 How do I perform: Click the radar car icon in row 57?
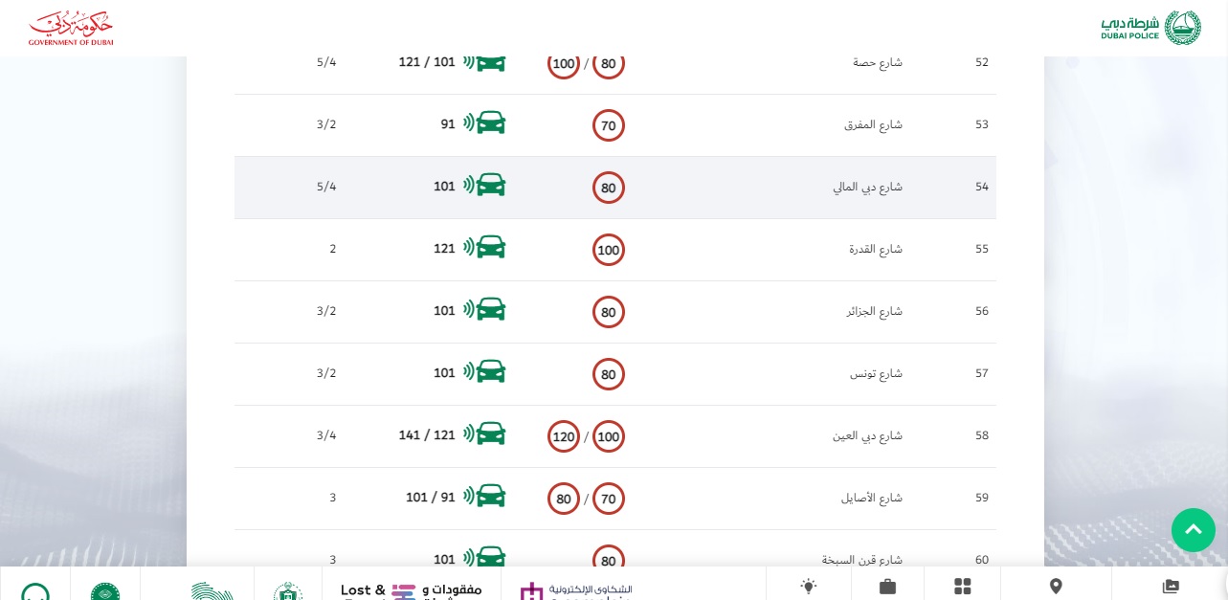click(x=485, y=372)
